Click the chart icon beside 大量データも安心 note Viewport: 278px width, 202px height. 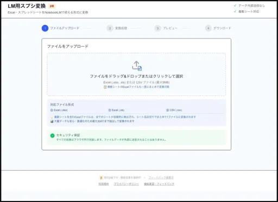pos(52,121)
